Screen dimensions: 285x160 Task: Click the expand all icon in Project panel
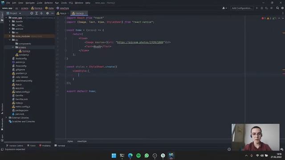pyautogui.click(x=37, y=13)
